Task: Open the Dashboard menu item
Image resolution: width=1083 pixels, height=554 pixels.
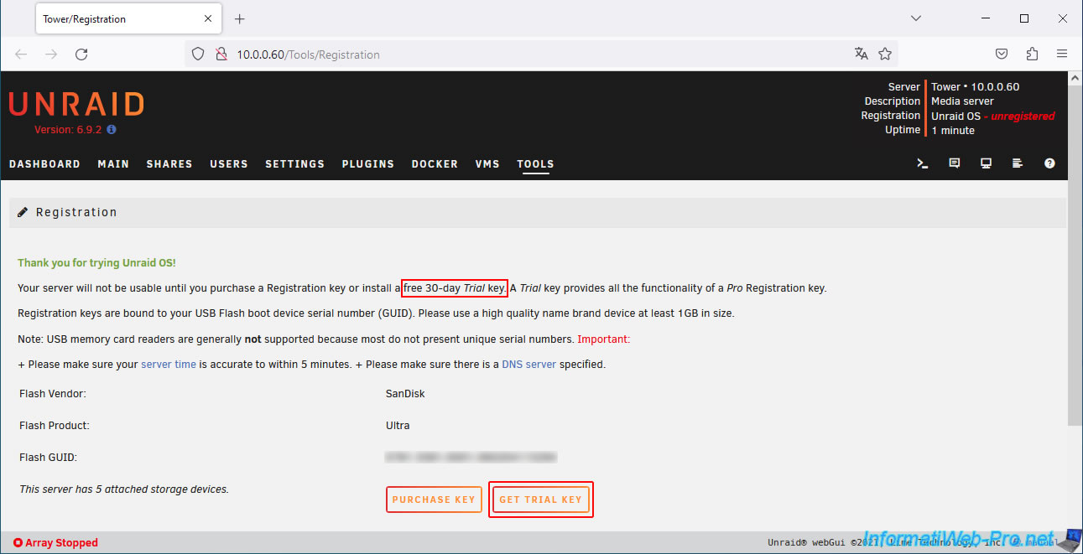Action: 44,164
